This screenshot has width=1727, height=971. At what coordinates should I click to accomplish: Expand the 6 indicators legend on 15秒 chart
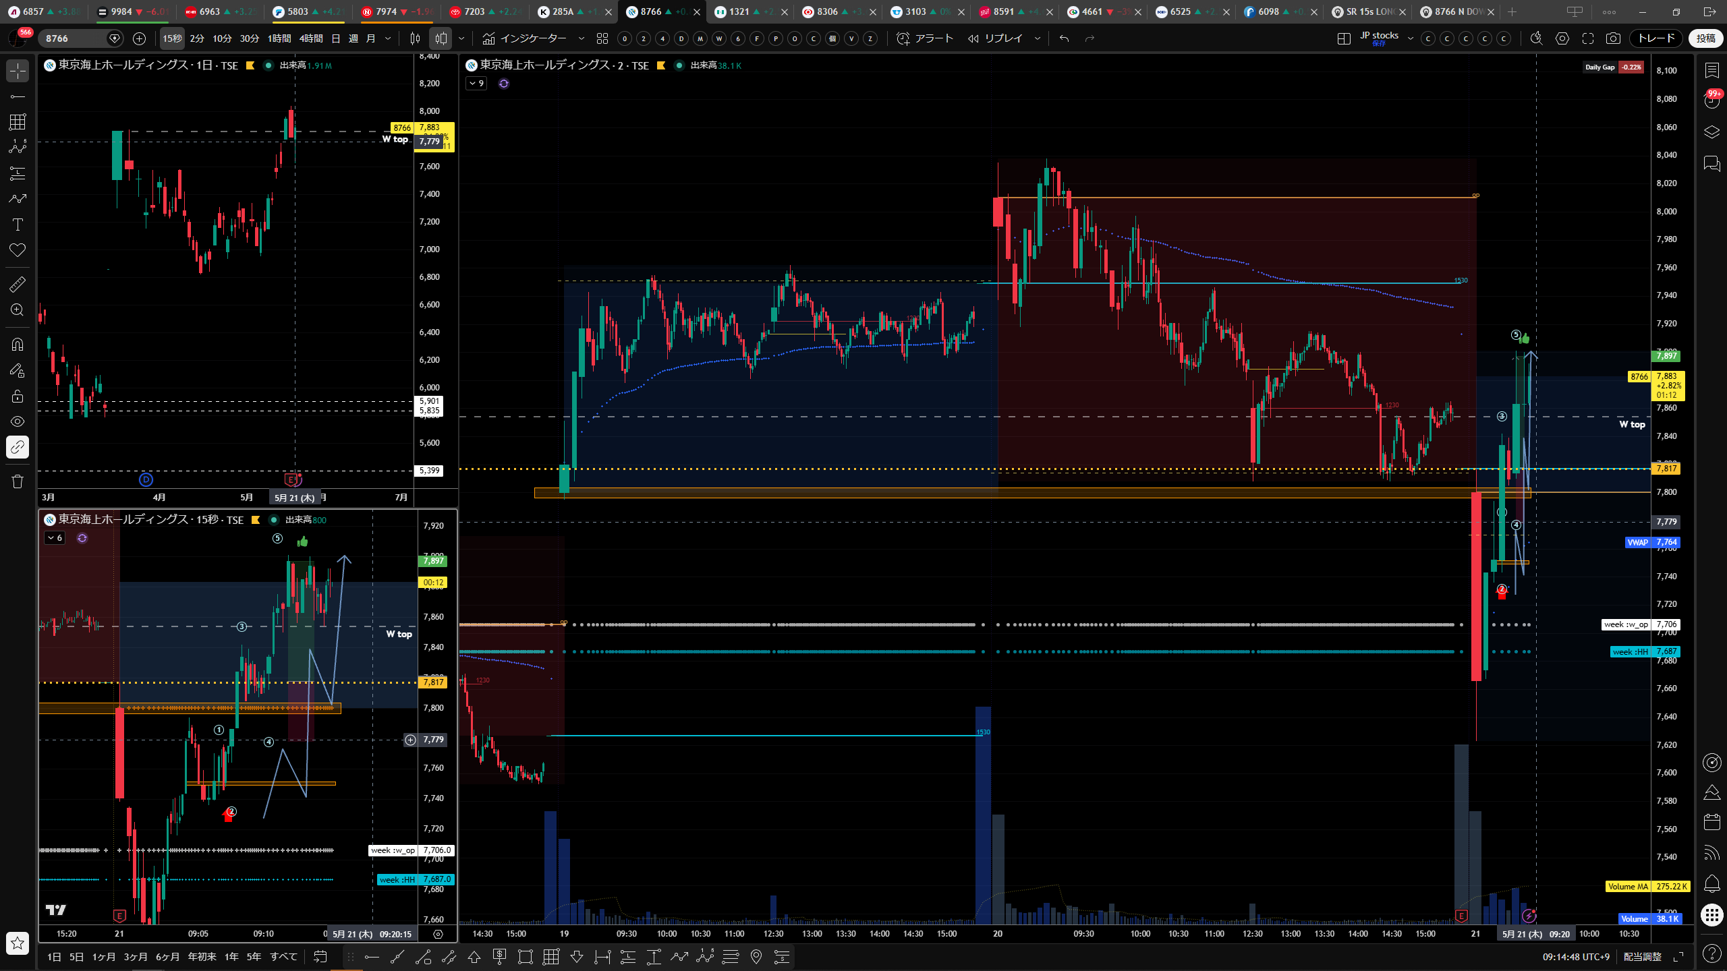point(55,537)
